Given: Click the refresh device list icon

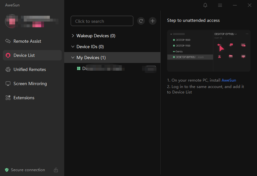Looking at the screenshot, I should [141, 21].
